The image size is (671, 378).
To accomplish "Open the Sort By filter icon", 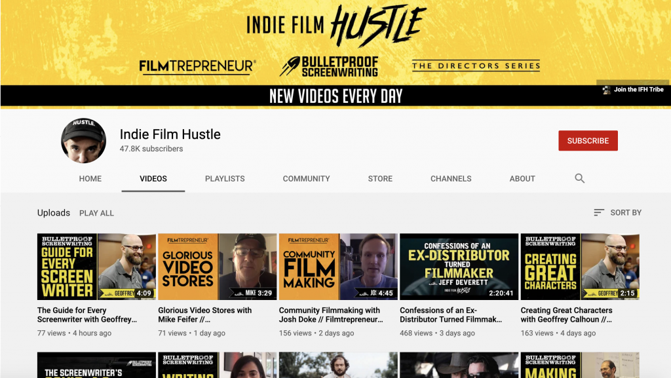I will tap(599, 212).
